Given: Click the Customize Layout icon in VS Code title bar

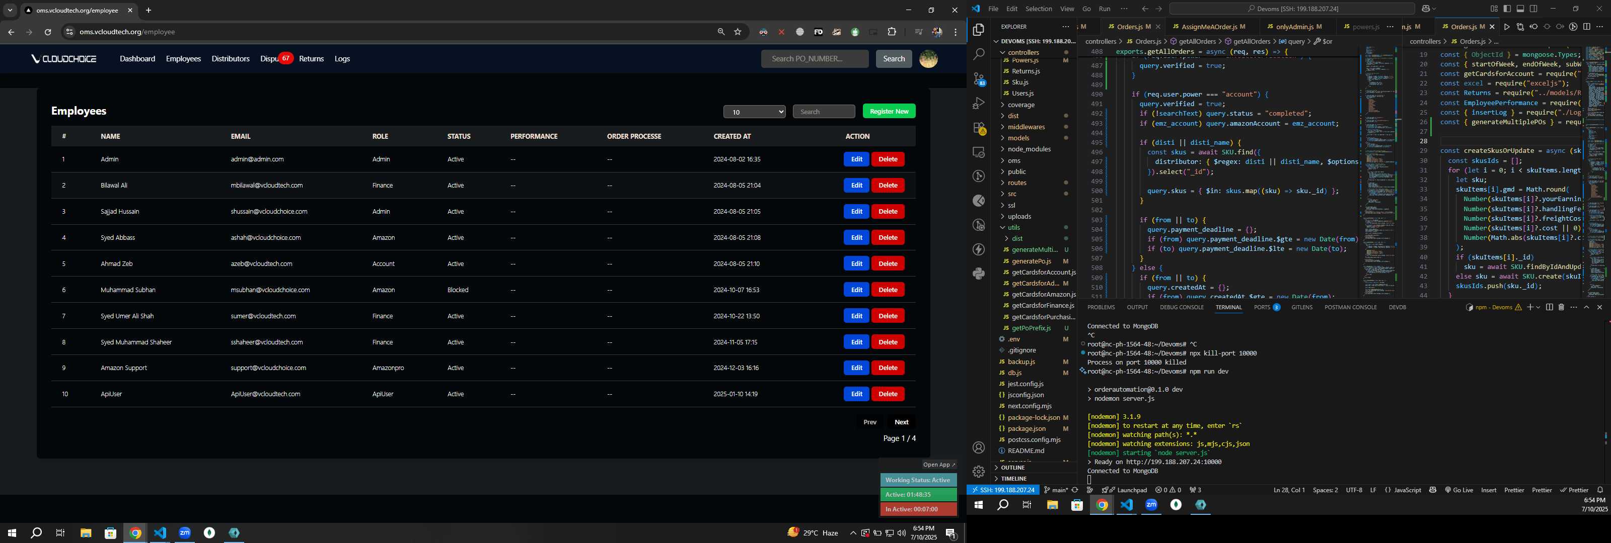Looking at the screenshot, I should 1494,9.
